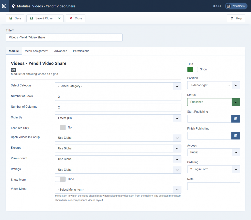The image size is (251, 220).
Task: Expand the Save & Close dropdown arrow
Action: (59, 18)
